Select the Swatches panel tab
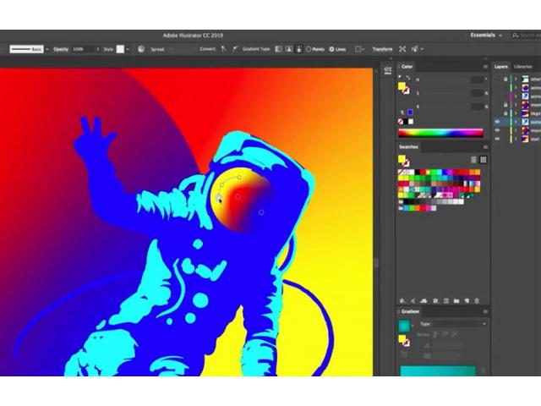This screenshot has height=406, width=541. [x=408, y=147]
